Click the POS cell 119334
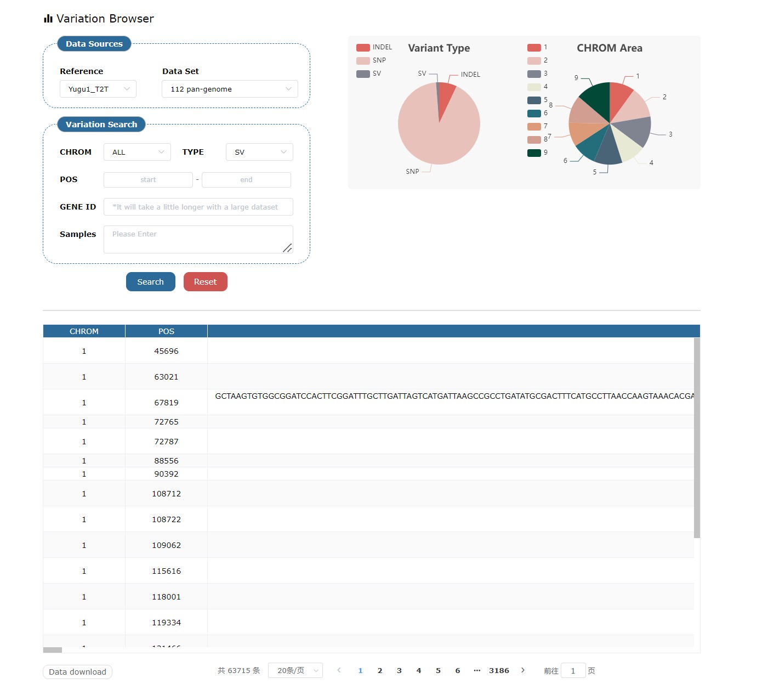768x684 pixels. 166,623
